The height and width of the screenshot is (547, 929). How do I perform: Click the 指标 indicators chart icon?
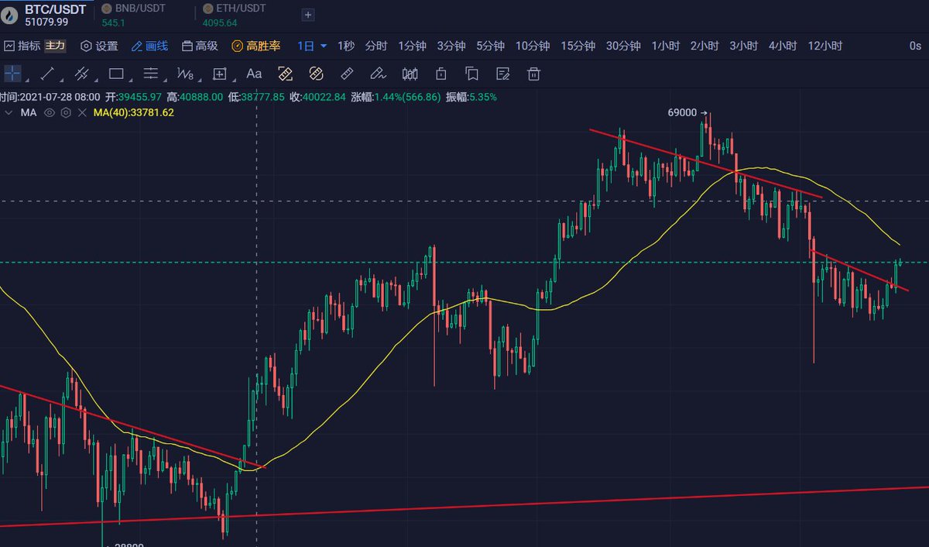coord(9,46)
